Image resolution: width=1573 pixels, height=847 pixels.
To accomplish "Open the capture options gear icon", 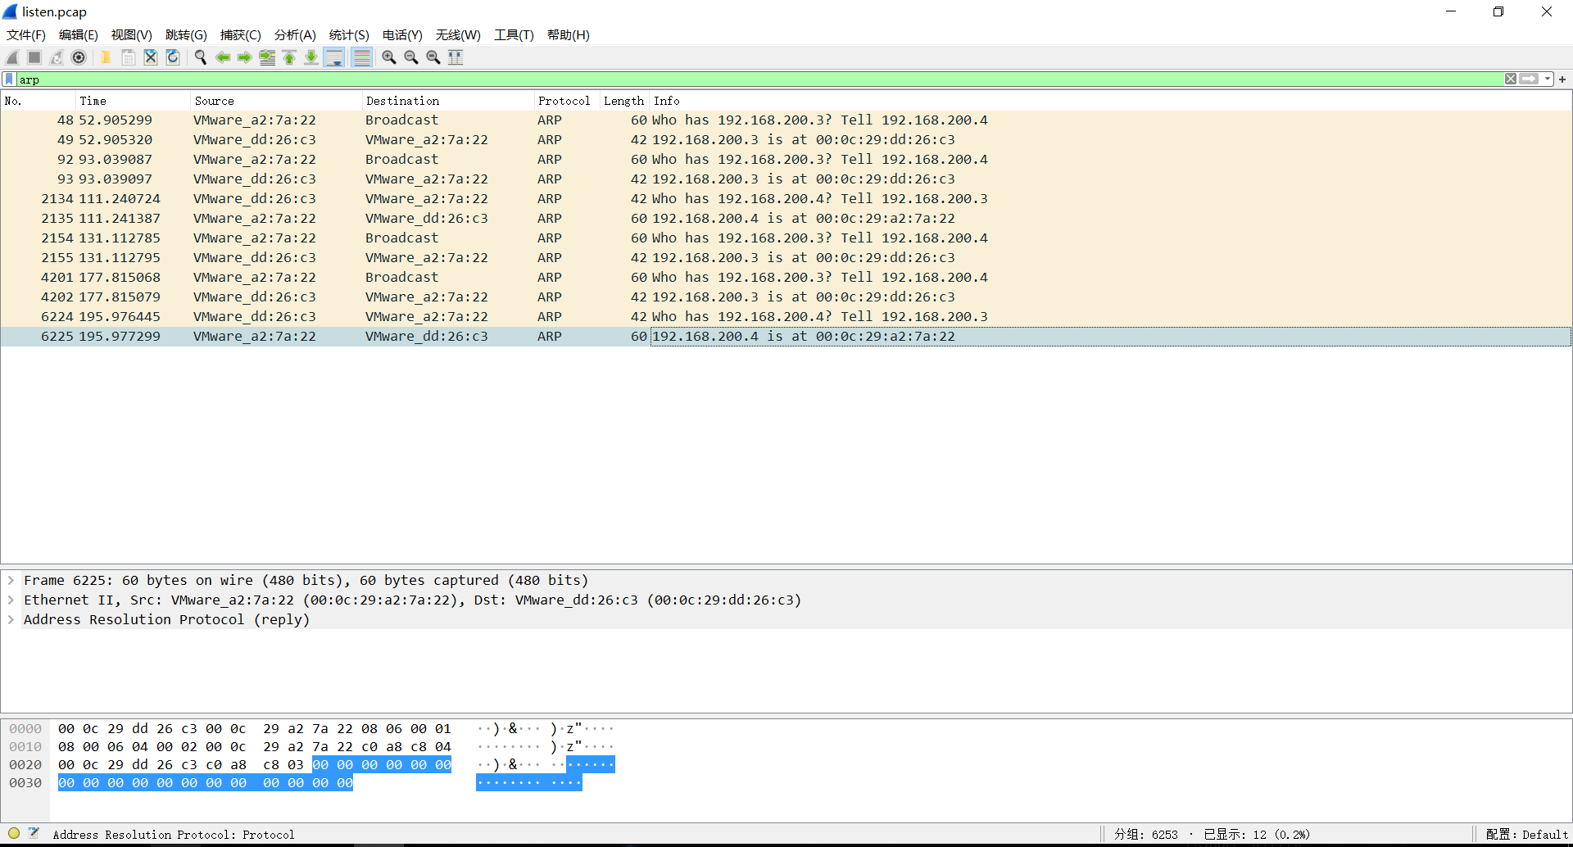I will coord(79,57).
